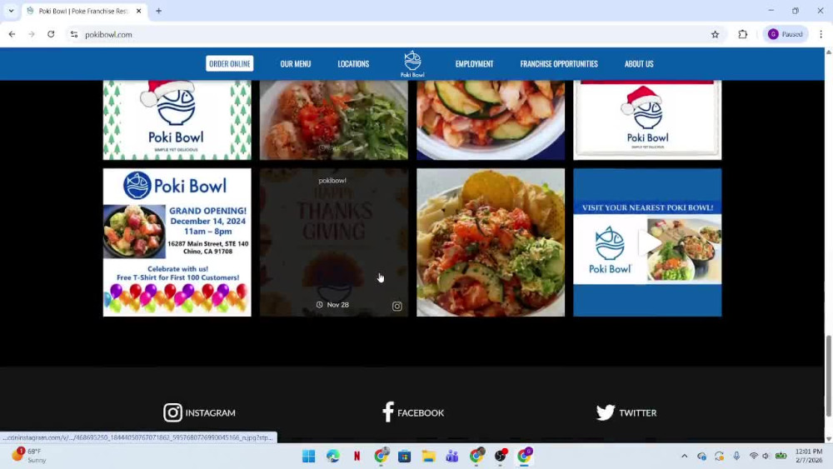Select the Poki Bowl browser tab
The height and width of the screenshot is (469, 833).
tap(84, 11)
